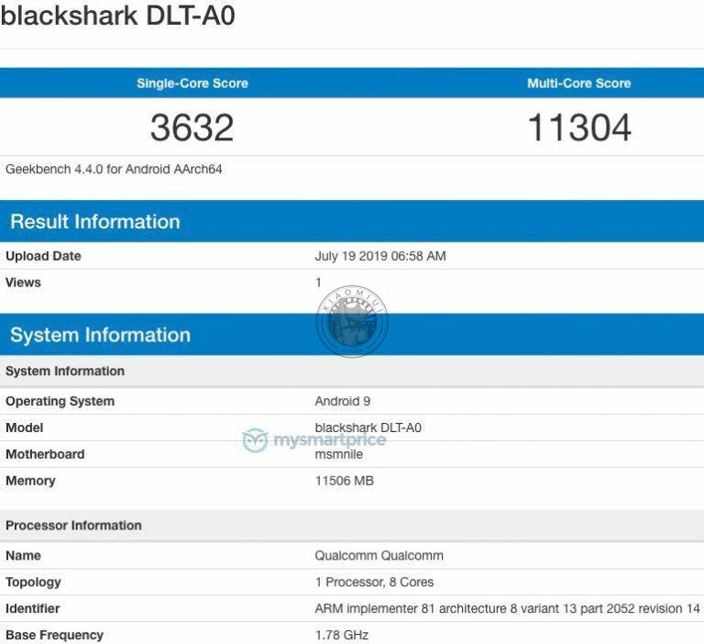Viewport: 704px width, 644px height.
Task: Select the Geekbench 4.4.0 for Android AArch64 text
Action: [x=114, y=170]
